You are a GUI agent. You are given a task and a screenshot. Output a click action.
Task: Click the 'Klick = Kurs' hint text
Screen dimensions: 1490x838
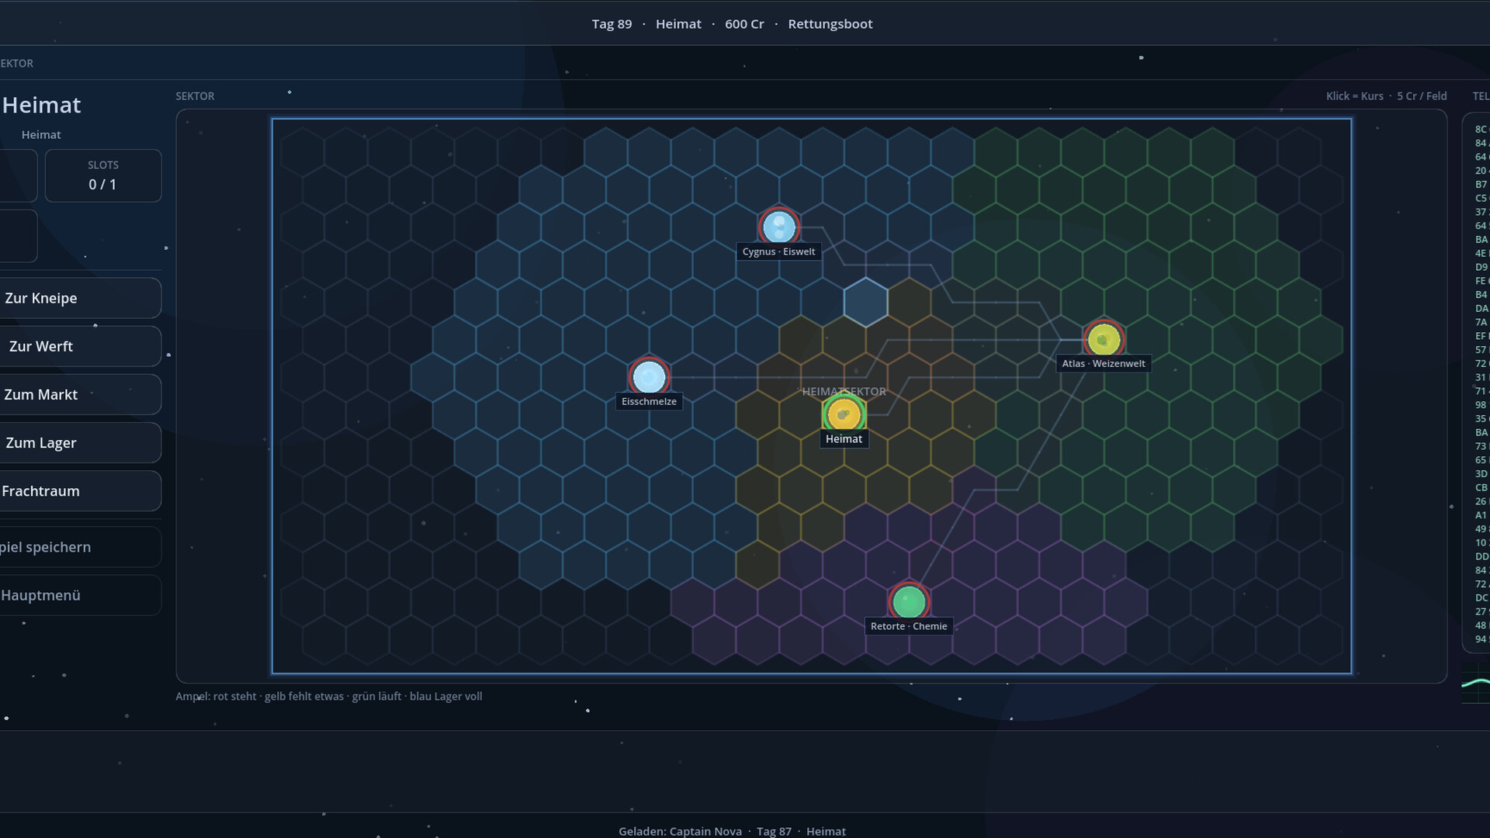click(x=1355, y=96)
